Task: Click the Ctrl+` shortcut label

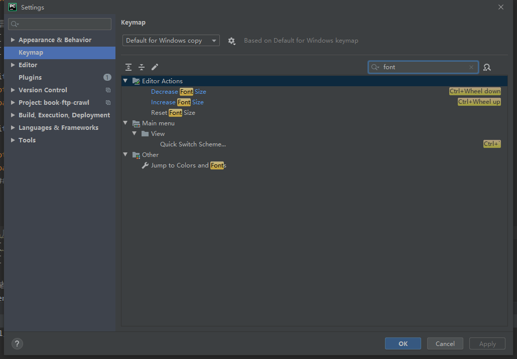Action: [492, 144]
